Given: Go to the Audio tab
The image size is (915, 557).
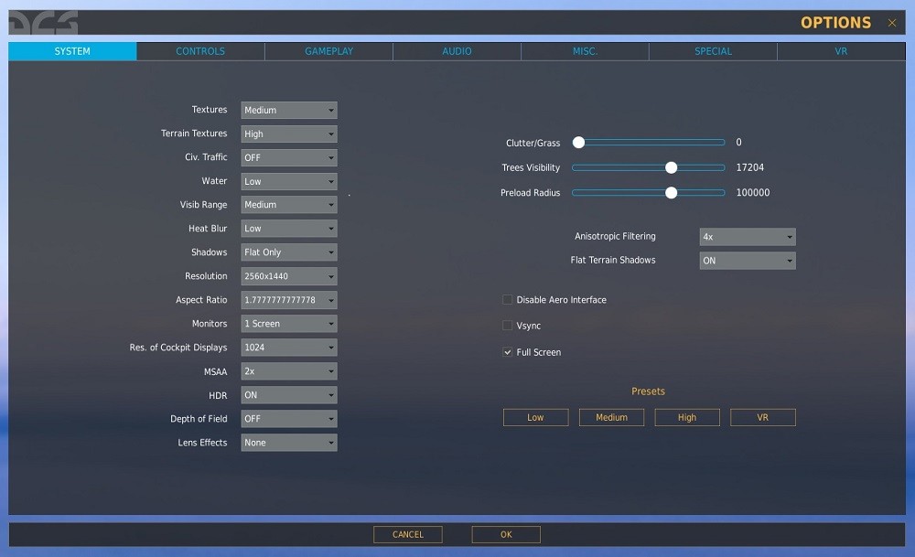Looking at the screenshot, I should point(457,51).
